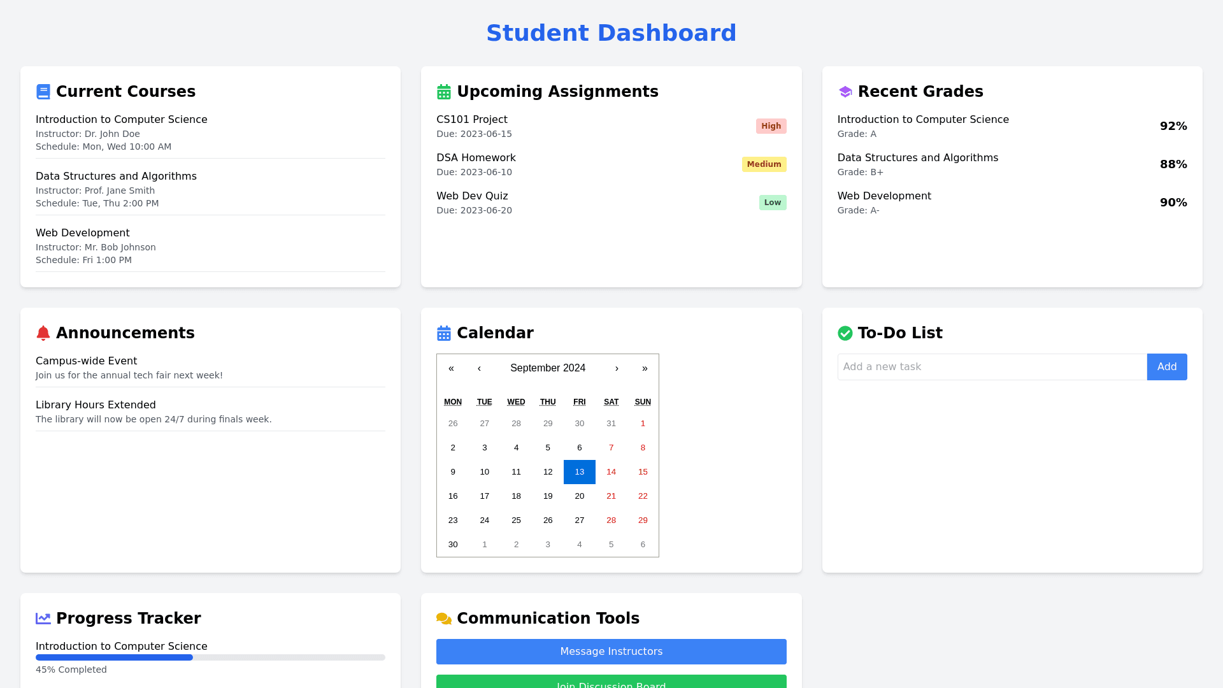
Task: Click the Upcoming Assignments calendar icon
Action: click(443, 91)
